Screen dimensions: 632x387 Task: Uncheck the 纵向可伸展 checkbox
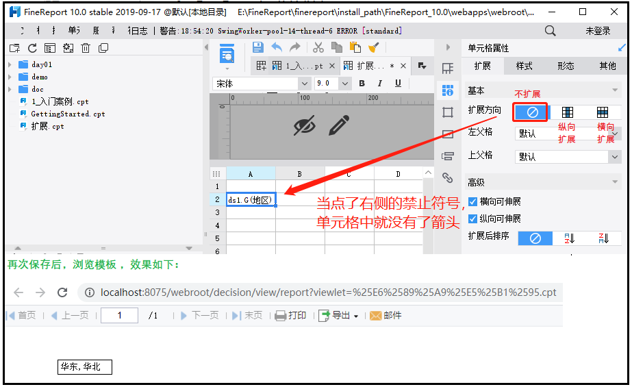[x=472, y=219]
